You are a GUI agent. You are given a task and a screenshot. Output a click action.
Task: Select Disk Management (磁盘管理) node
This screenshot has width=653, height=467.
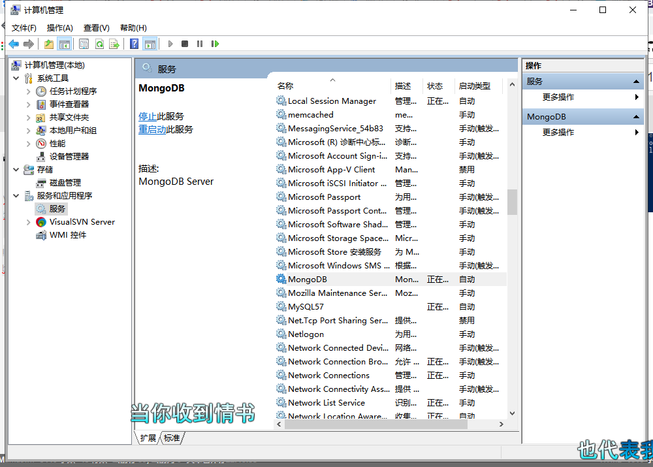coord(65,182)
